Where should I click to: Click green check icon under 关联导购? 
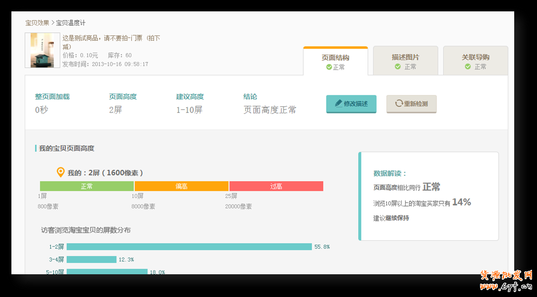468,67
